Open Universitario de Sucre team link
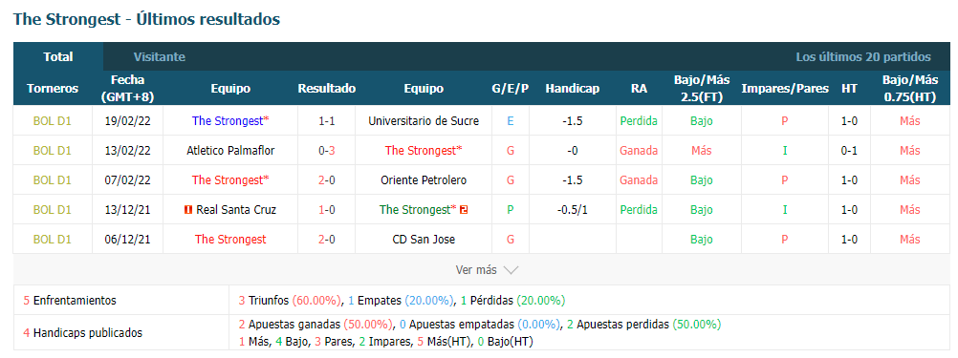The width and height of the screenshot is (958, 358). 424,120
